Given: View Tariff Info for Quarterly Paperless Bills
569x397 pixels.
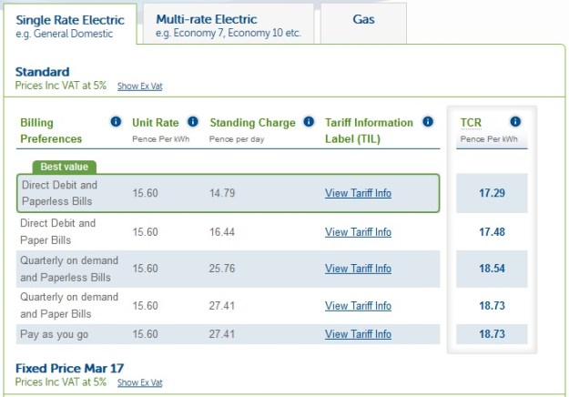Looking at the screenshot, I should (x=358, y=269).
